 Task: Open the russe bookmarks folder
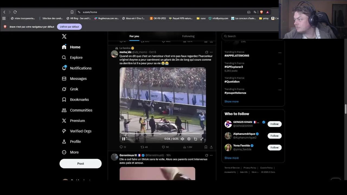201,18
